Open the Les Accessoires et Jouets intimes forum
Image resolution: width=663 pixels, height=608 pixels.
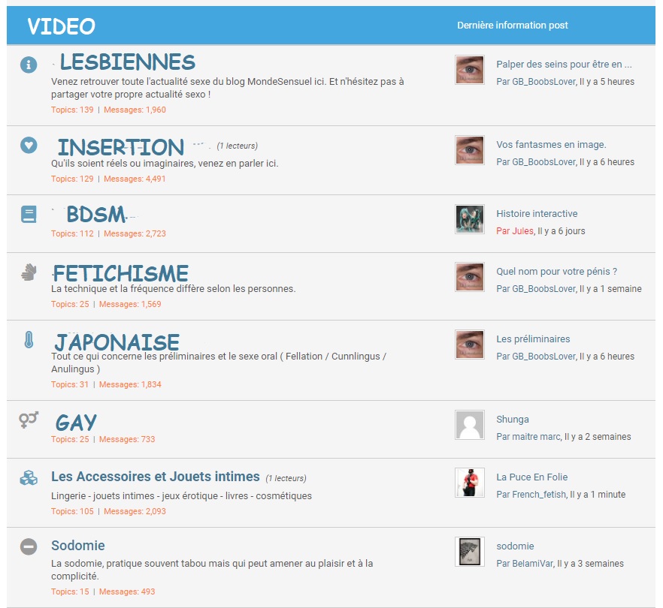(155, 477)
